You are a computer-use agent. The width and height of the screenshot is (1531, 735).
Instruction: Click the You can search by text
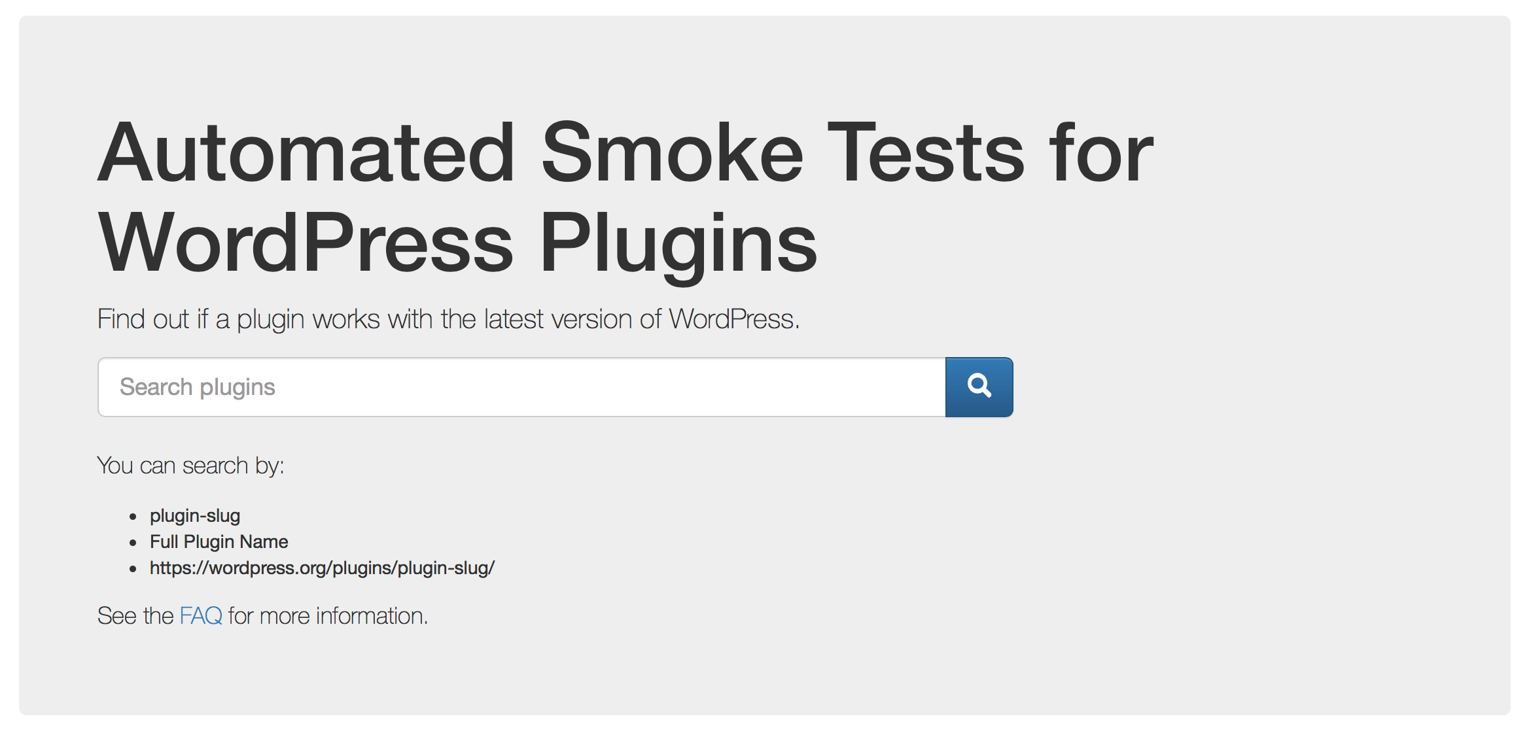pyautogui.click(x=190, y=464)
